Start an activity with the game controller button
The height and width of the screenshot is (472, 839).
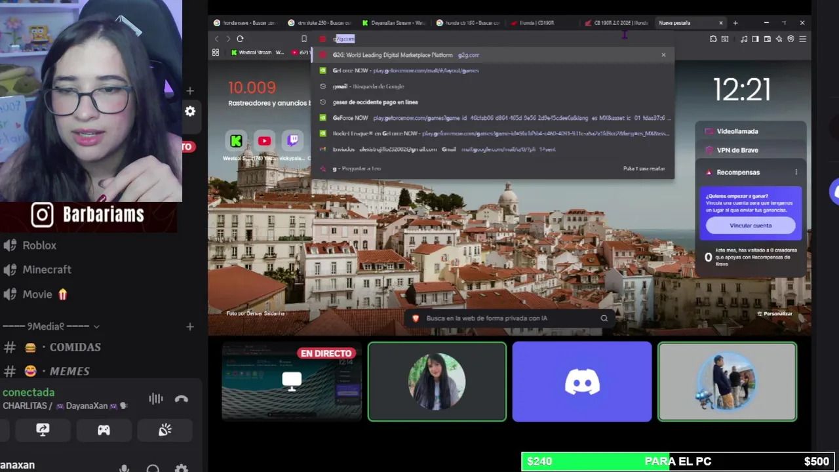click(104, 430)
